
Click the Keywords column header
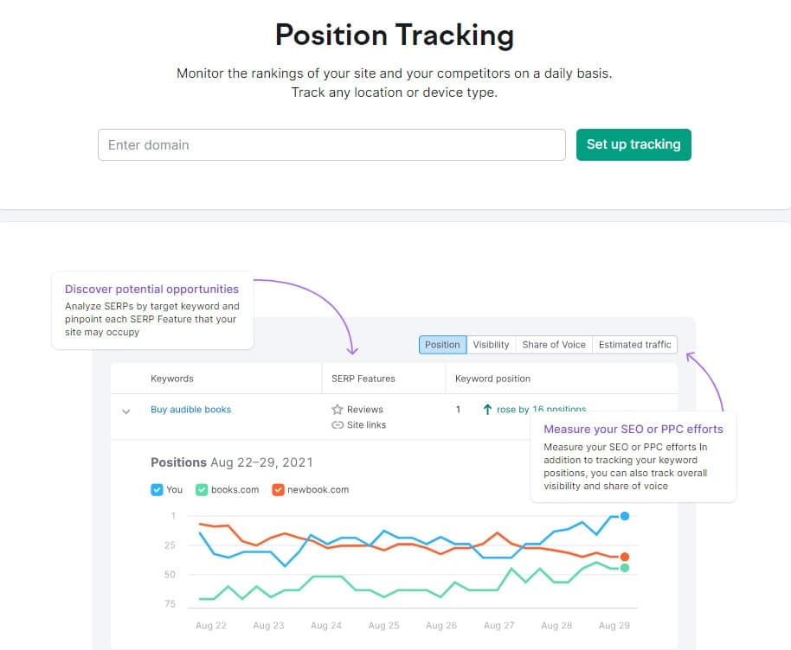click(x=172, y=379)
